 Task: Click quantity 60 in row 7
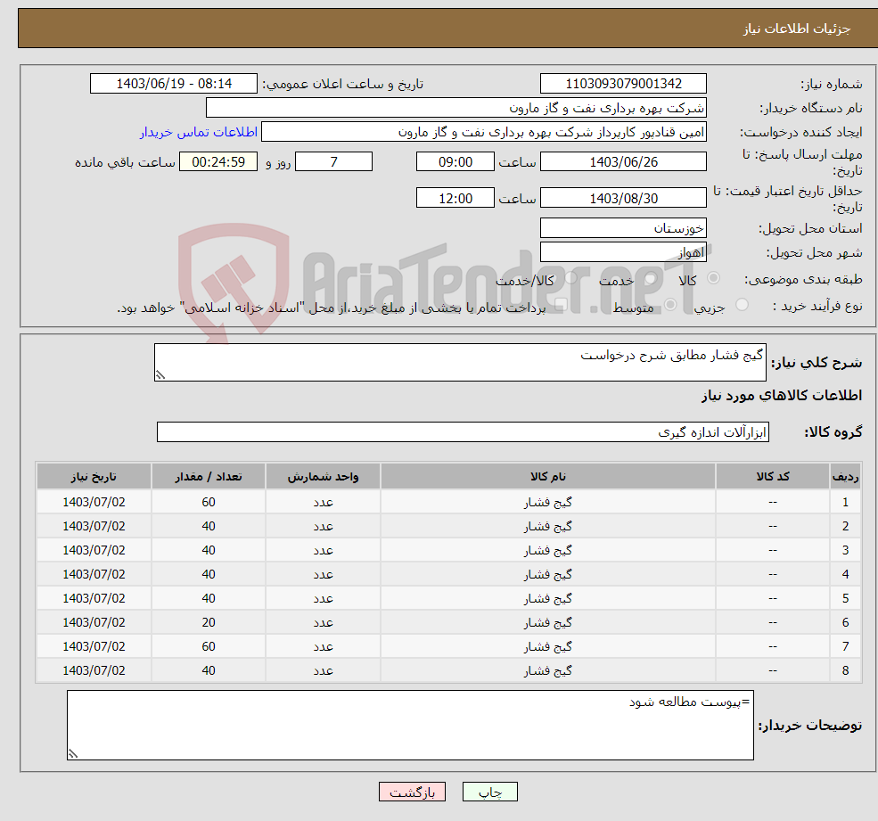pyautogui.click(x=209, y=646)
